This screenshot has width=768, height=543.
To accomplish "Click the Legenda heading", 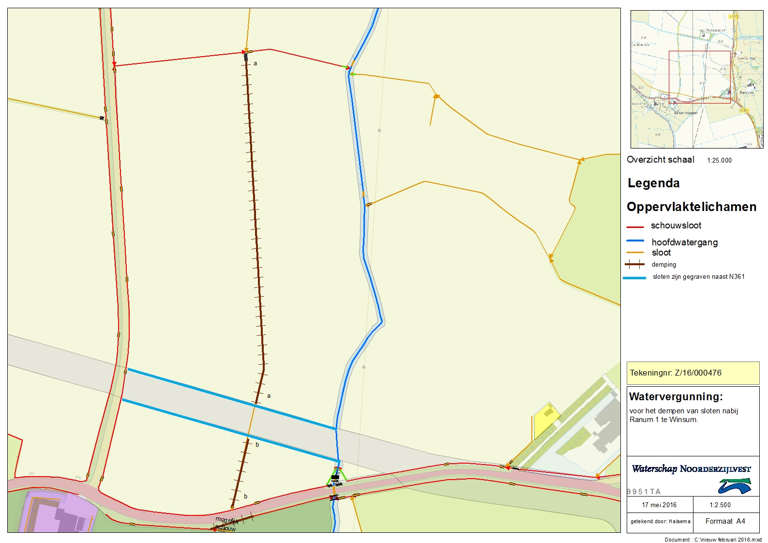I will (653, 183).
